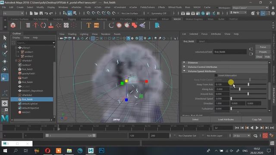Screen dimensions: 276x155
Task: Click the Copy Tab button
Action: pos(257,120)
